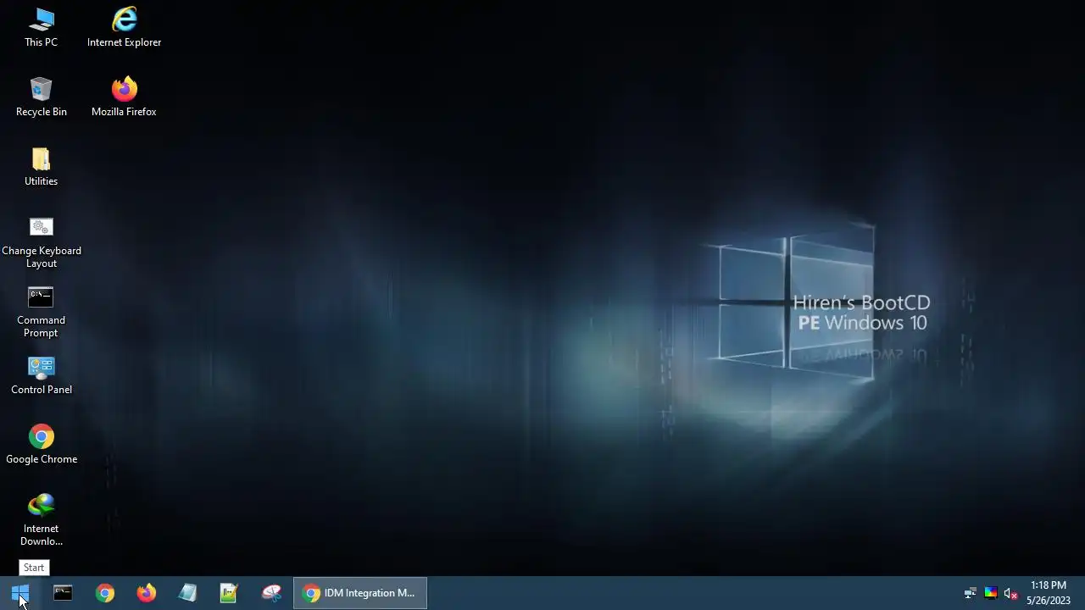
Task: Launch Command Prompt from the taskbar
Action: pos(63,593)
